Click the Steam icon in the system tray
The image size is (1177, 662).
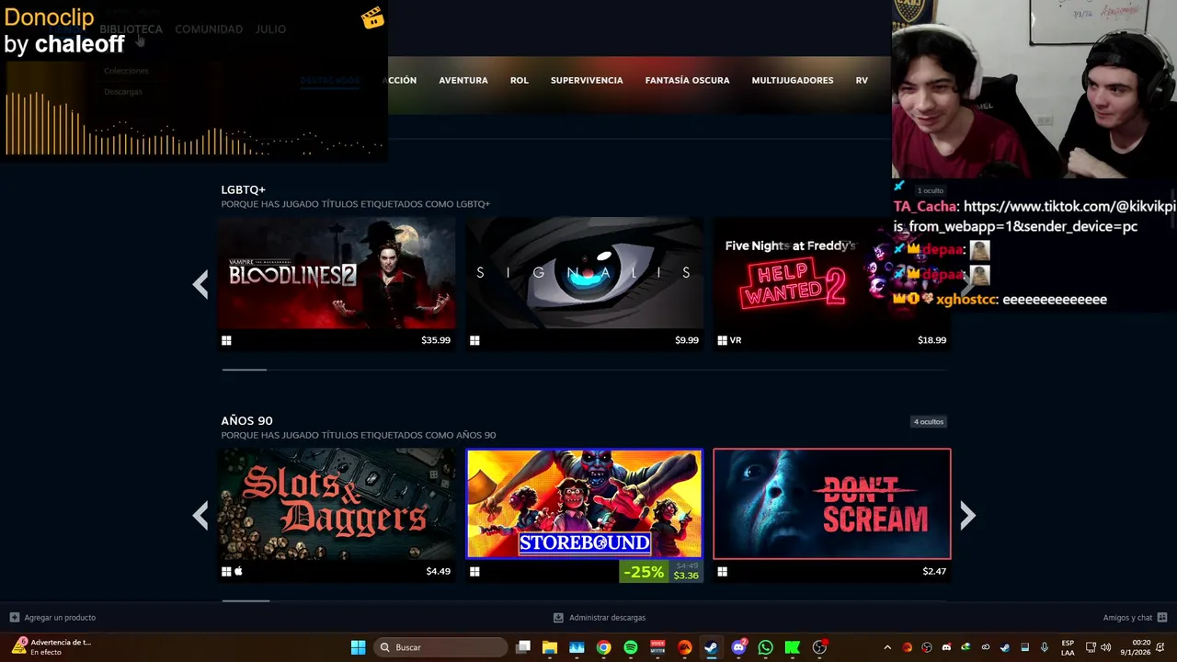[1005, 647]
